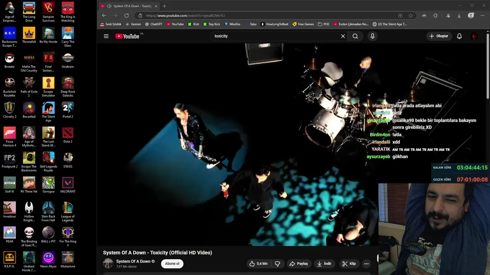Open the browser downloads icon
The height and width of the screenshot is (275, 490).
(x=459, y=16)
